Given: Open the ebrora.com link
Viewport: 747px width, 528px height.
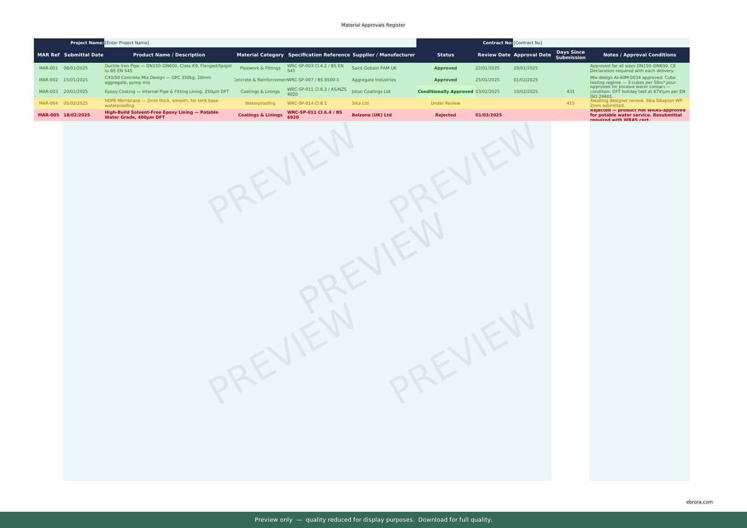Looking at the screenshot, I should coord(699,502).
